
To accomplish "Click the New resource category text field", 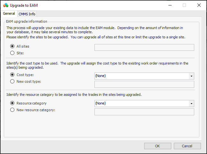I will (144, 112).
